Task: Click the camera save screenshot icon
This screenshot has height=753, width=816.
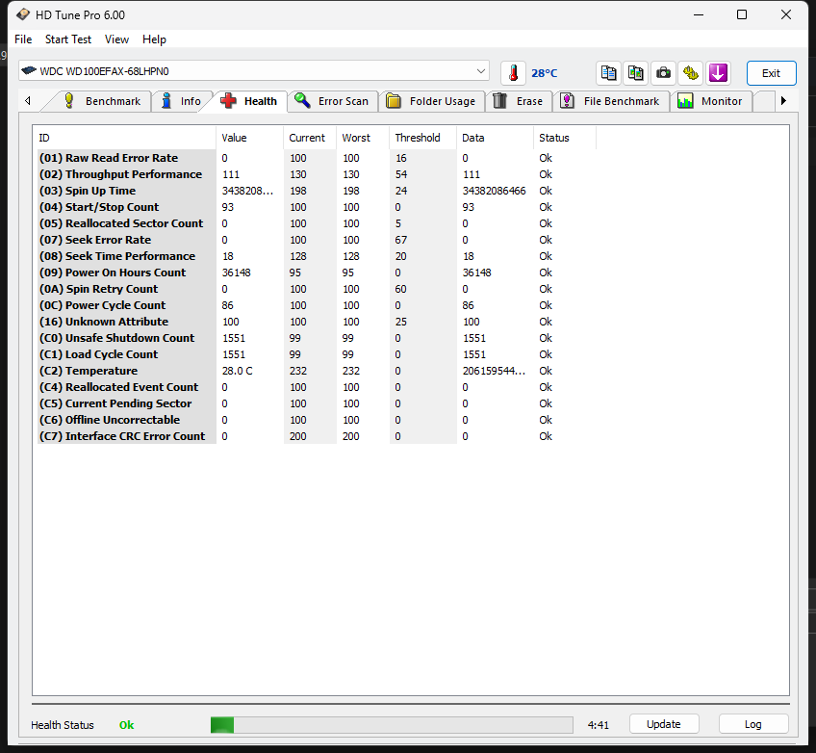Action: click(x=663, y=73)
